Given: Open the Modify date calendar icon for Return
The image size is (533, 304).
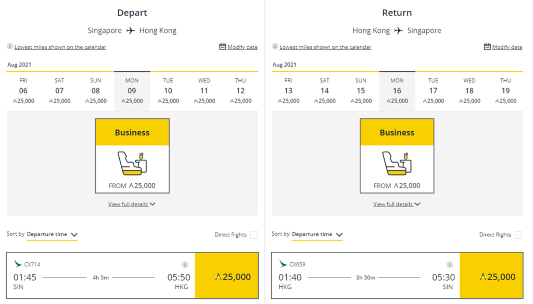Looking at the screenshot, I should (487, 46).
